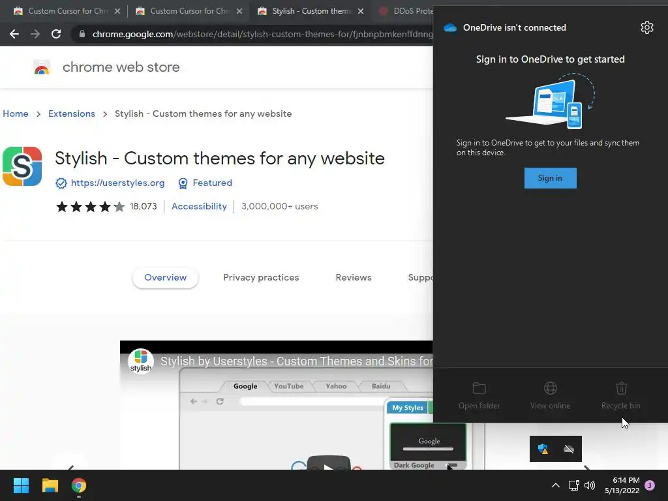
Task: Click previous slide arrow
Action: point(70,467)
